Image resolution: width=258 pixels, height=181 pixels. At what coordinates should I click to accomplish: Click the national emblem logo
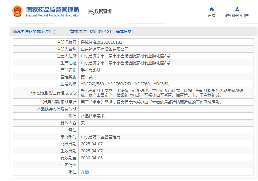point(18,11)
